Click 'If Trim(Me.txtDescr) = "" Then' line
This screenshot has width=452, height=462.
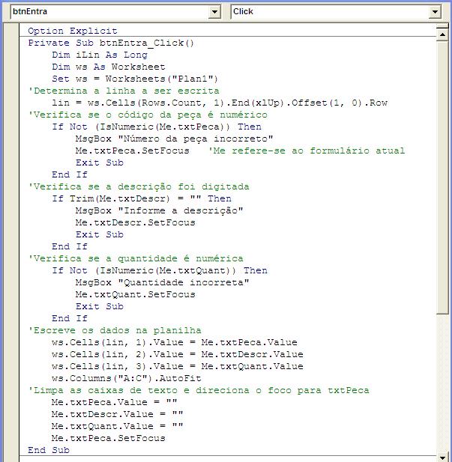(142, 199)
